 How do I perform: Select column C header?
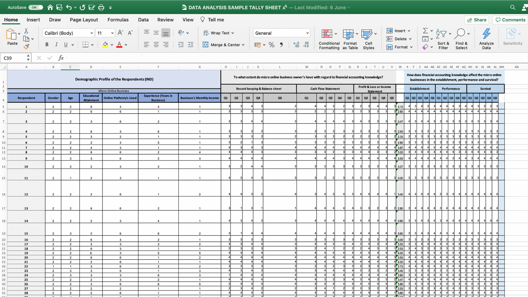click(x=70, y=67)
